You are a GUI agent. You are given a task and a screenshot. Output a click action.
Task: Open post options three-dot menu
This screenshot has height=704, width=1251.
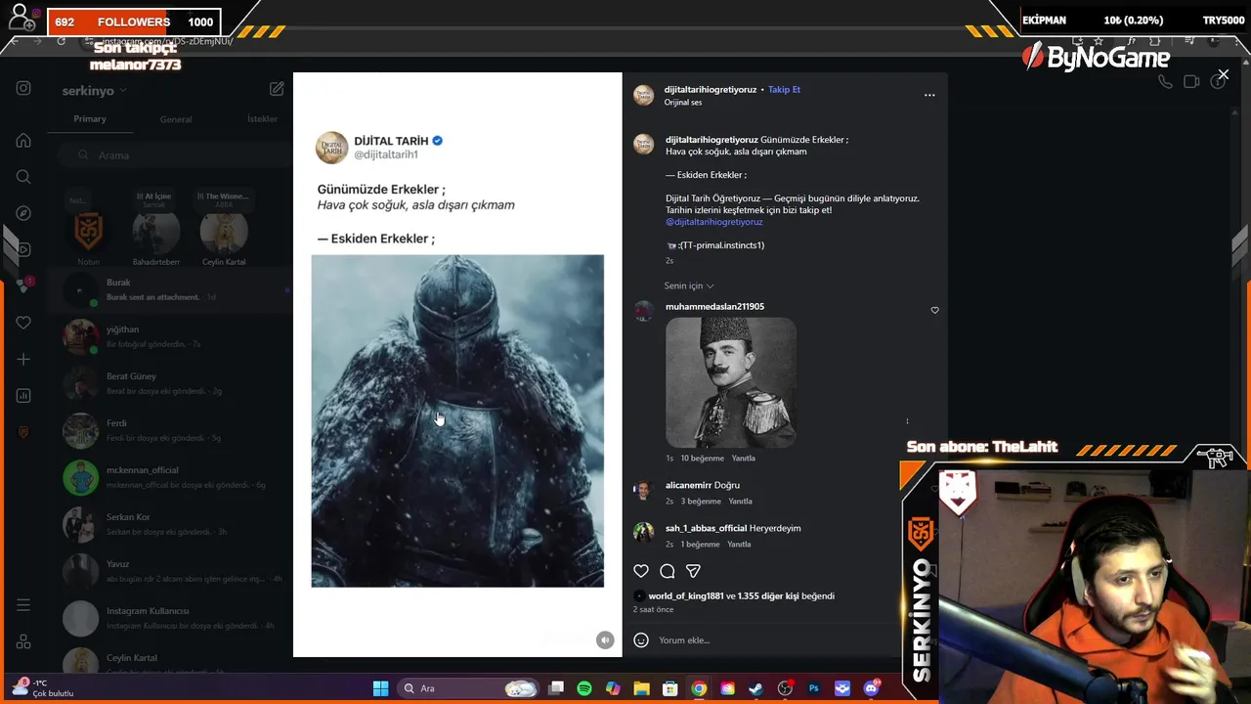click(929, 95)
